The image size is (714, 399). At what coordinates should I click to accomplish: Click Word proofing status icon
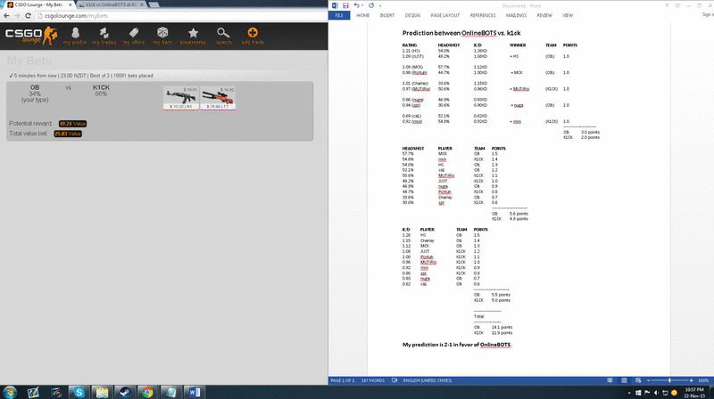pos(394,380)
